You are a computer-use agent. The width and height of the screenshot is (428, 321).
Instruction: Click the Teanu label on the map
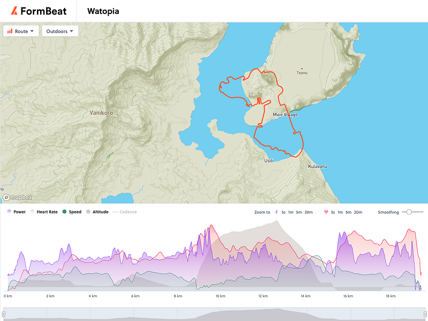tap(302, 73)
